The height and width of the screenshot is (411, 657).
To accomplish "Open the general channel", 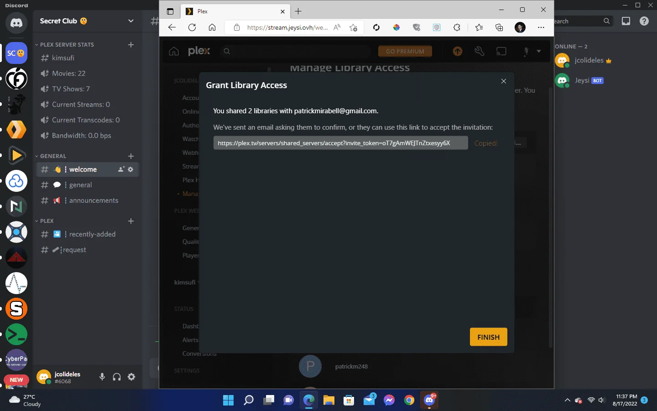I will point(88,185).
